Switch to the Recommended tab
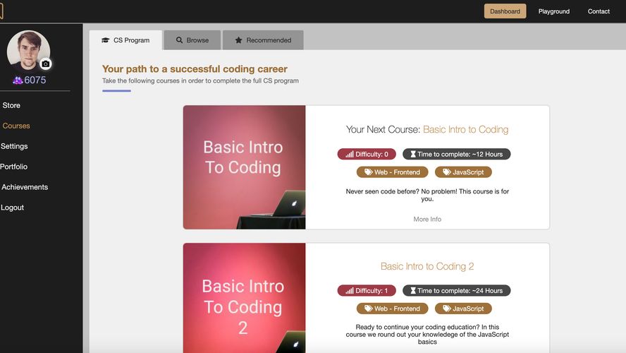This screenshot has width=626, height=353. 263,40
